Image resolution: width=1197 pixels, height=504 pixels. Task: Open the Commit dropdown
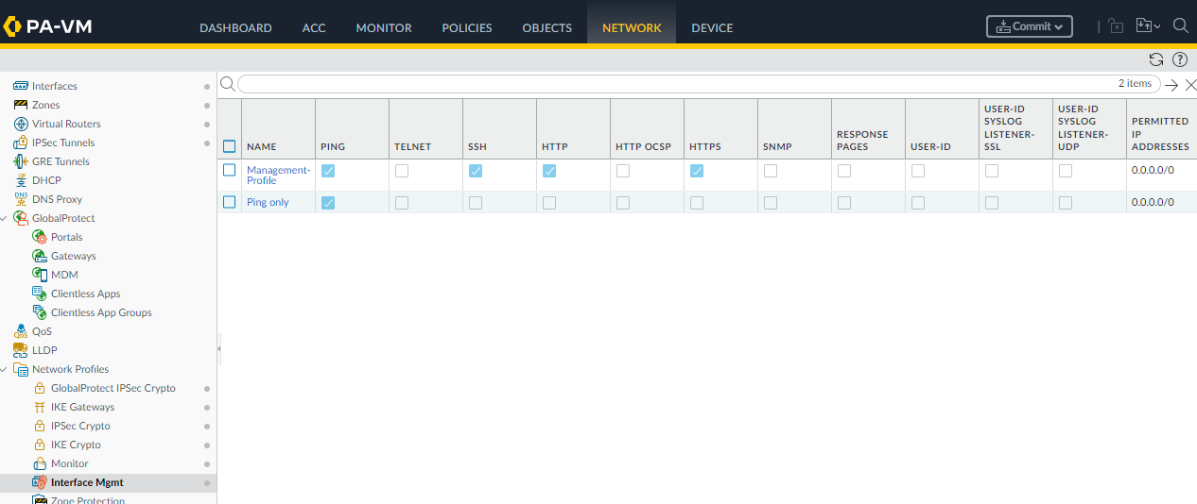point(1029,26)
